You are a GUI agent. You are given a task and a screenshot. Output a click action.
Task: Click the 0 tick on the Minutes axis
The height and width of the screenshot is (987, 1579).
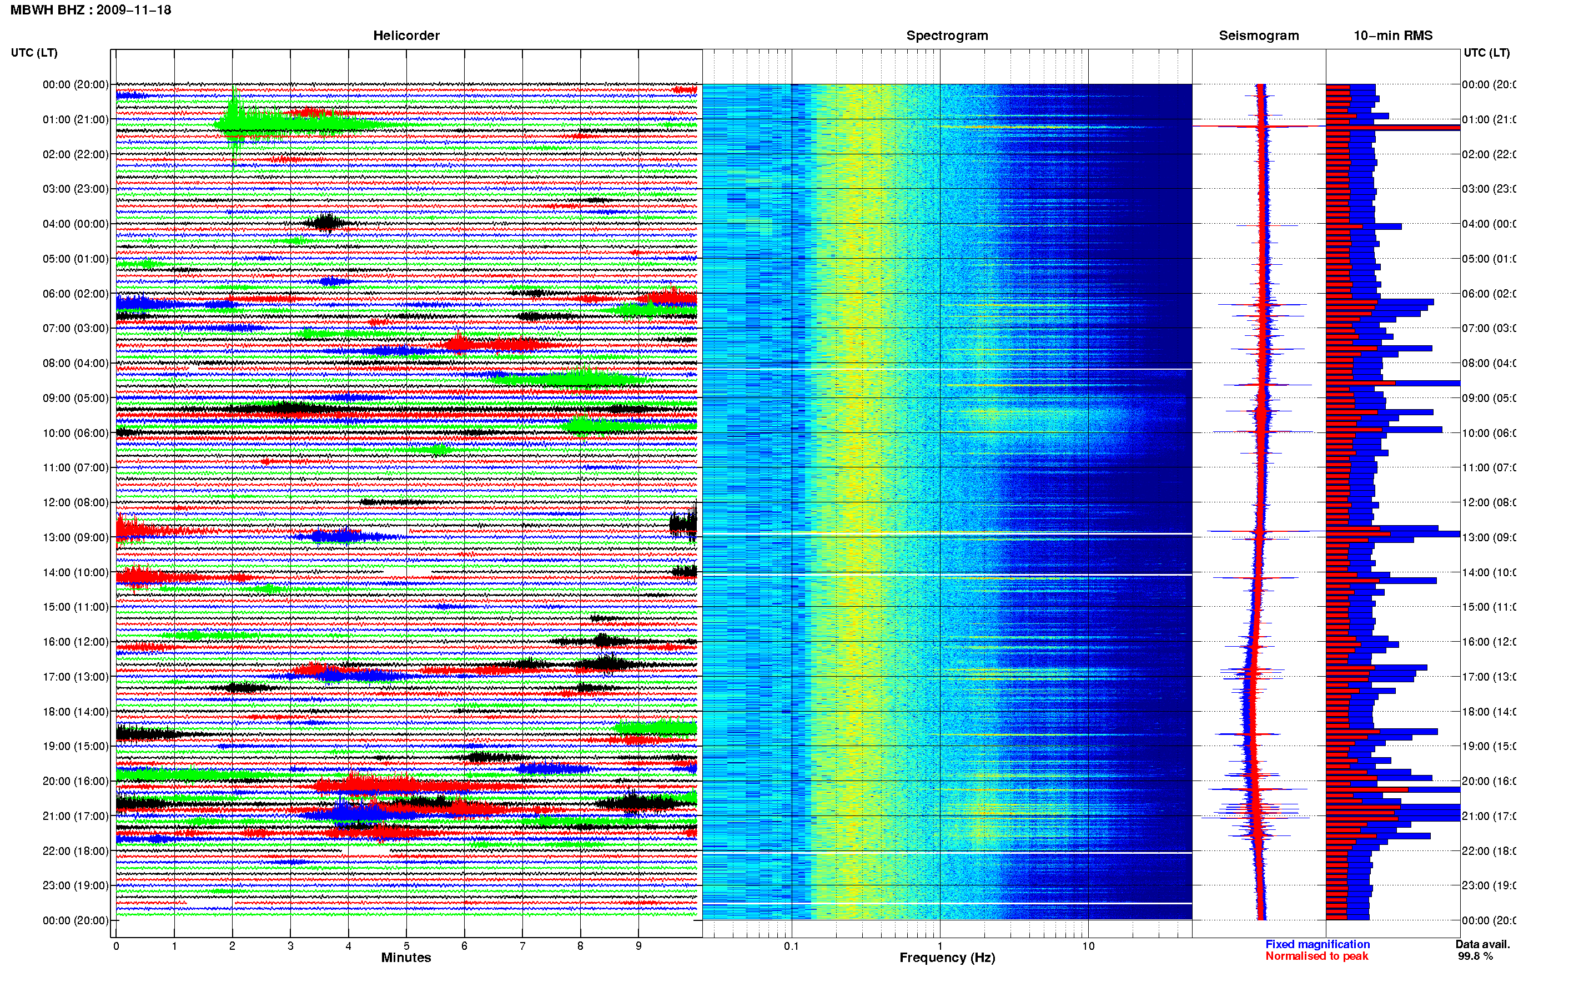tap(116, 946)
